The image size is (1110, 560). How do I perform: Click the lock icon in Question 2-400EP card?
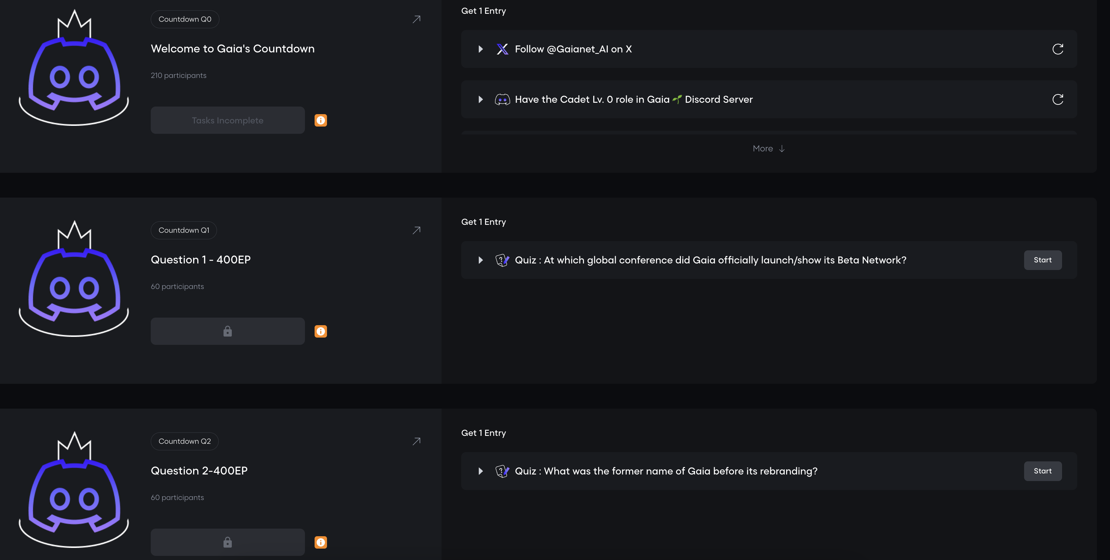click(228, 542)
